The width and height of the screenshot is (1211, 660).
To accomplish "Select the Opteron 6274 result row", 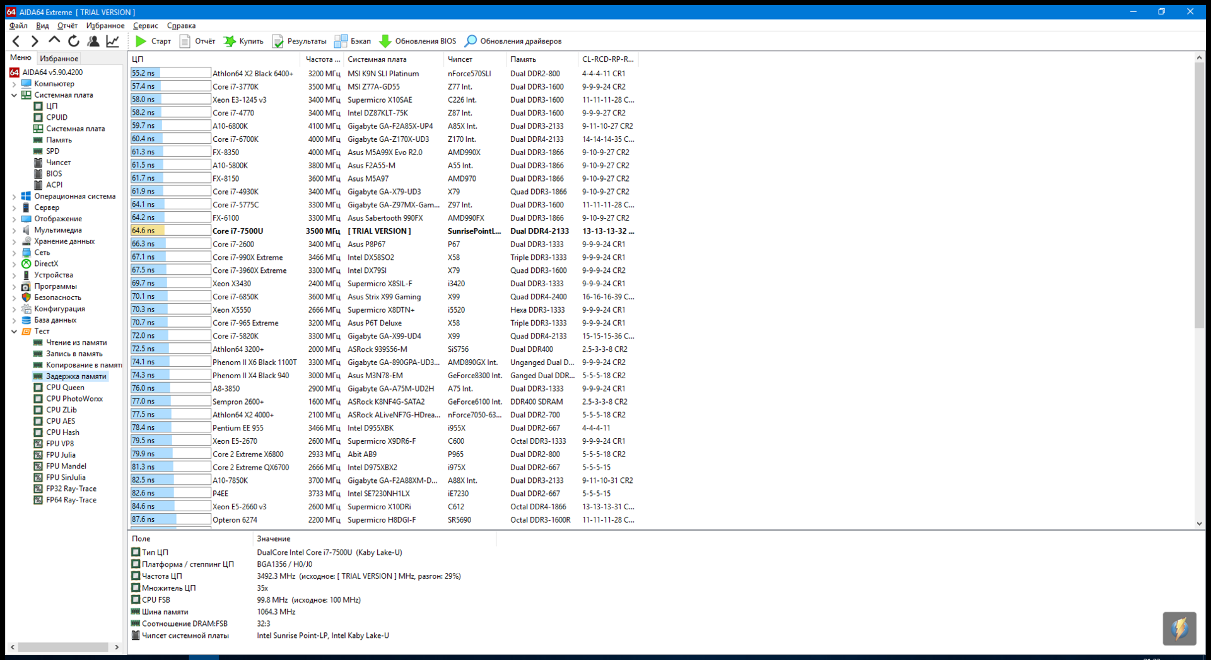I will (383, 520).
